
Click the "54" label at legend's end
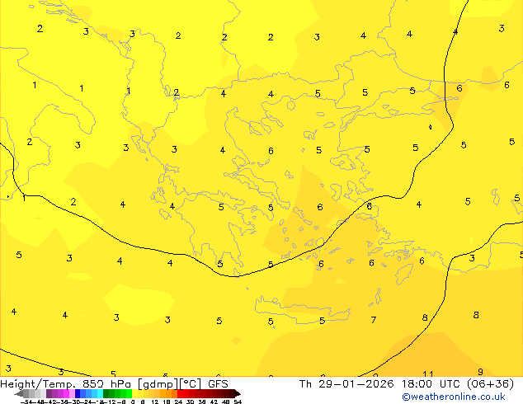[x=238, y=402]
